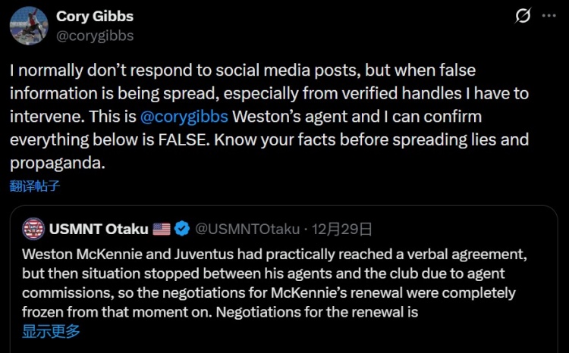Viewport: 569px width, 353px height.
Task: Click the USMNT Otaku account name
Action: (x=99, y=228)
